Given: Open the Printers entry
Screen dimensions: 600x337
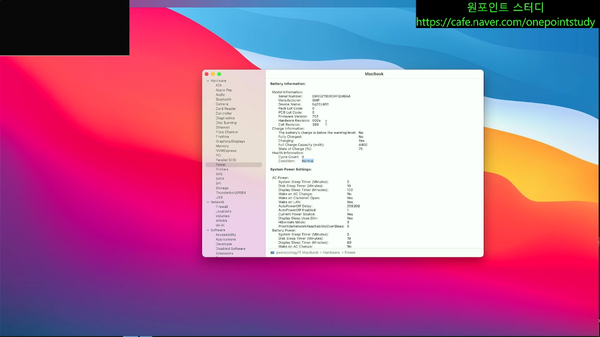Looking at the screenshot, I should [x=222, y=169].
